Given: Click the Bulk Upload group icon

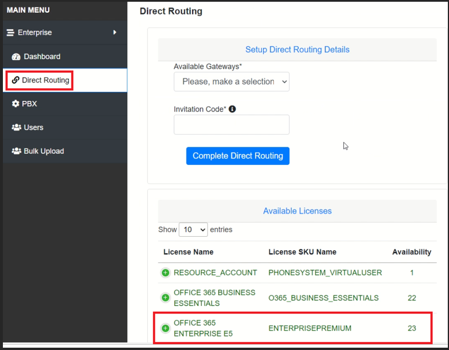Looking at the screenshot, I should (x=16, y=151).
